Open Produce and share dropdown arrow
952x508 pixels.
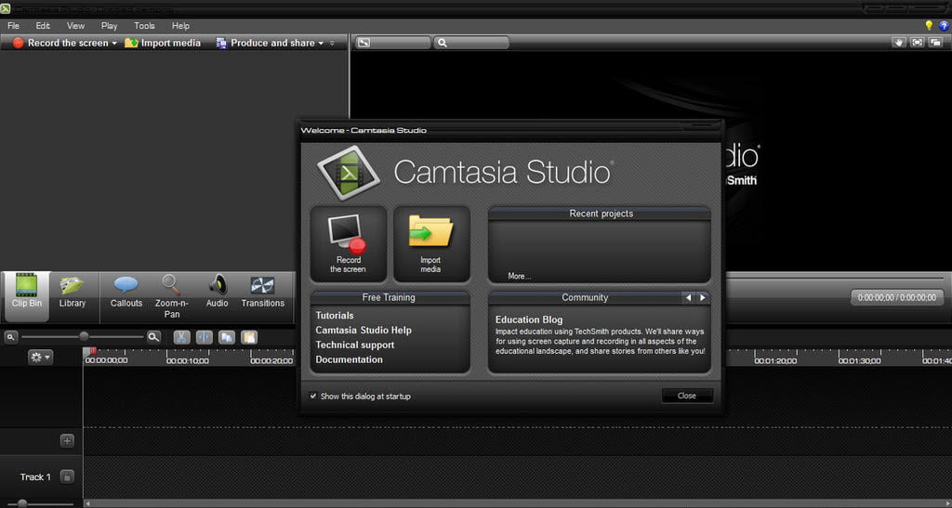pos(321,43)
